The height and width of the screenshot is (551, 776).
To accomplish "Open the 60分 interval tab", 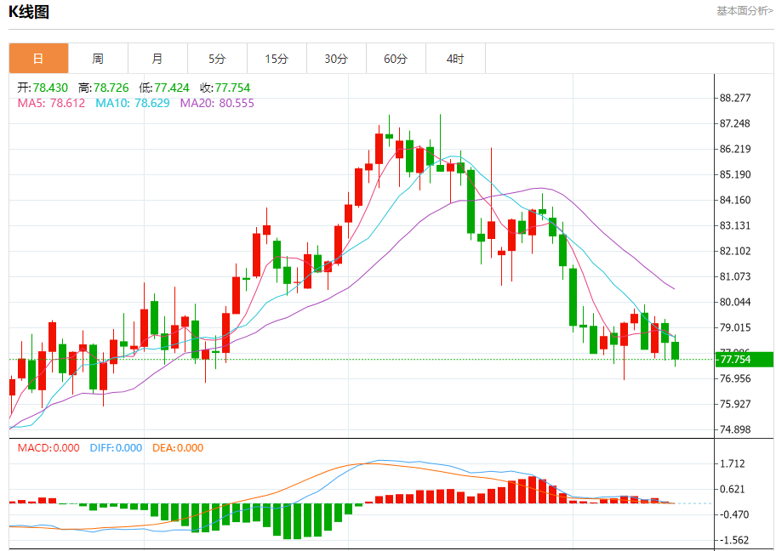I will (x=396, y=59).
